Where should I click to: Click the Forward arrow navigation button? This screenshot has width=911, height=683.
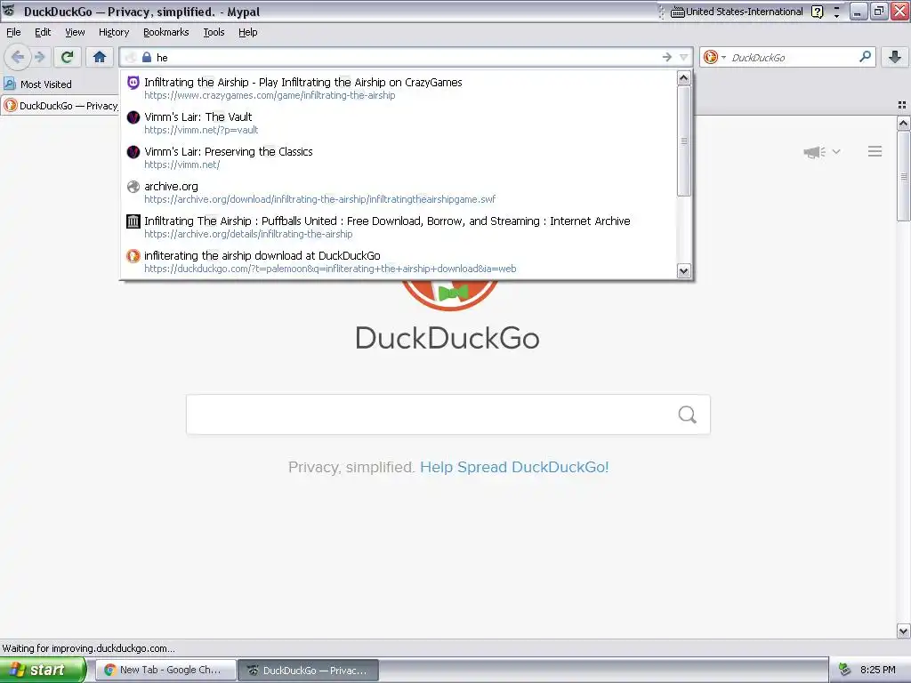(x=39, y=57)
